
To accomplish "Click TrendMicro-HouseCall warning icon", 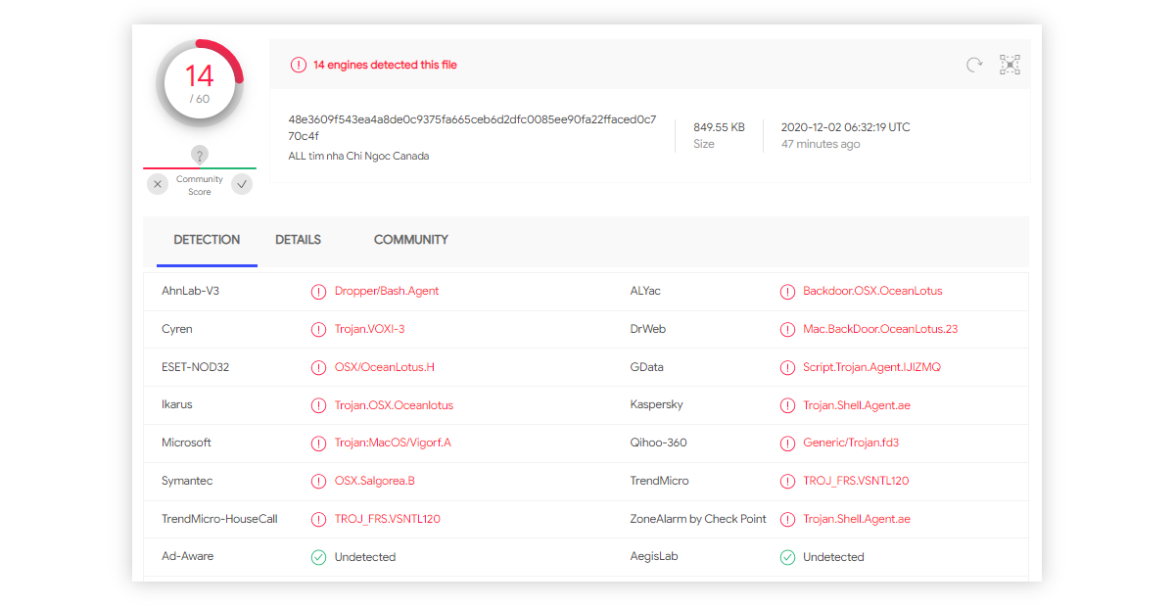I will coord(318,520).
